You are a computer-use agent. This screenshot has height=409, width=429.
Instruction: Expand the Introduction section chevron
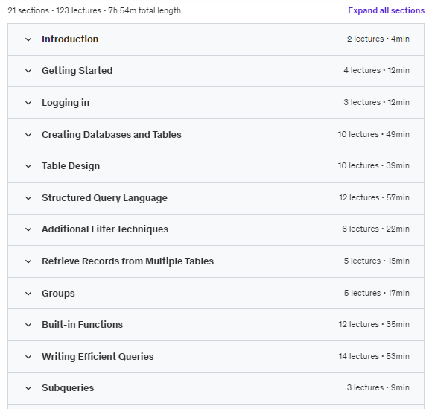pyautogui.click(x=28, y=39)
